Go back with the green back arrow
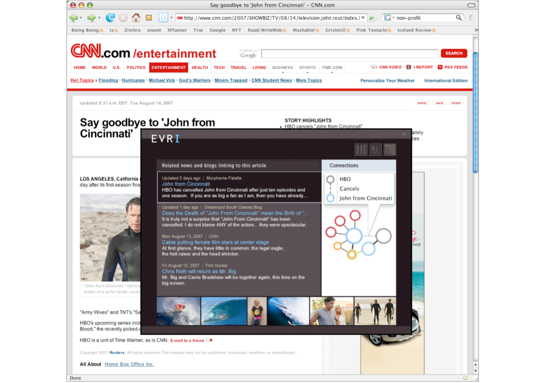This screenshot has height=383, width=545. tap(73, 18)
